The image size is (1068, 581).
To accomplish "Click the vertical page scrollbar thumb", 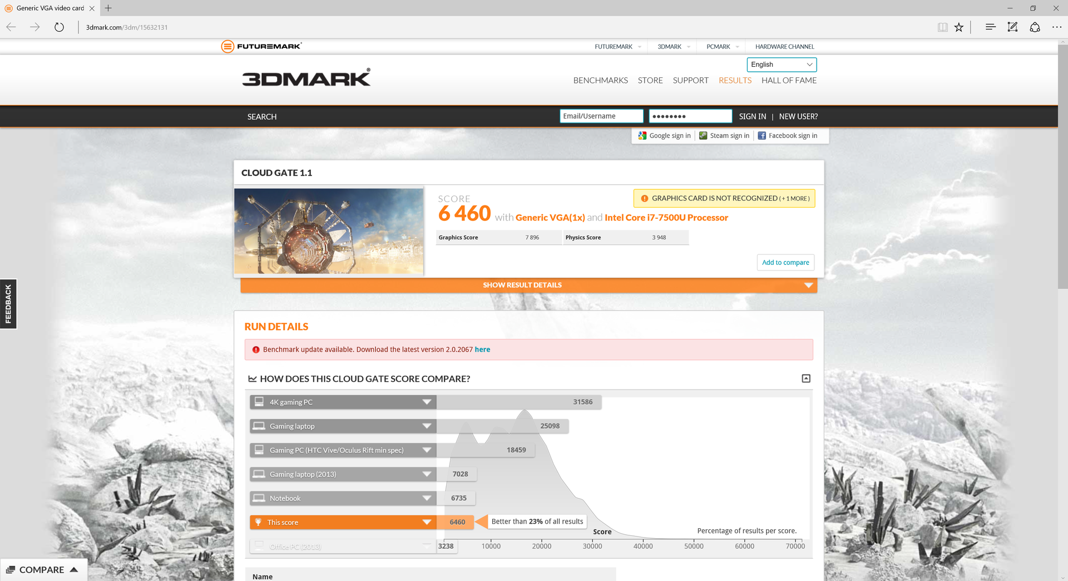I will [x=1062, y=167].
